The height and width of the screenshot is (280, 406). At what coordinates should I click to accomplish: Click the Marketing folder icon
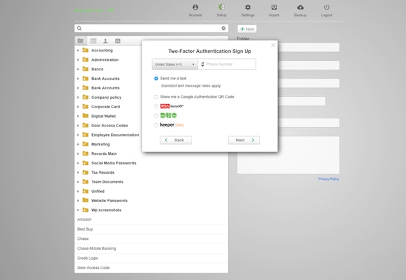85,144
